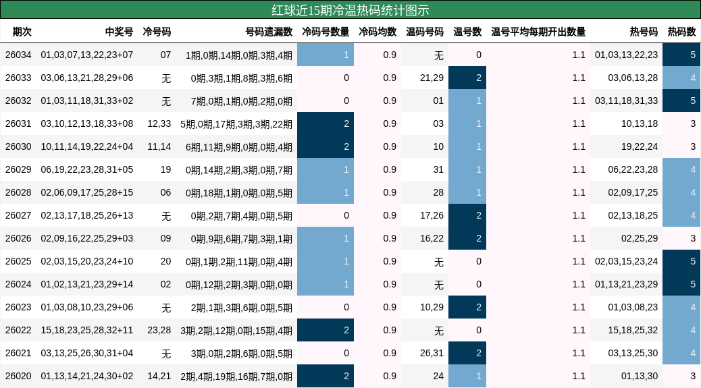Click cold numbers cell 14,21

159,376
